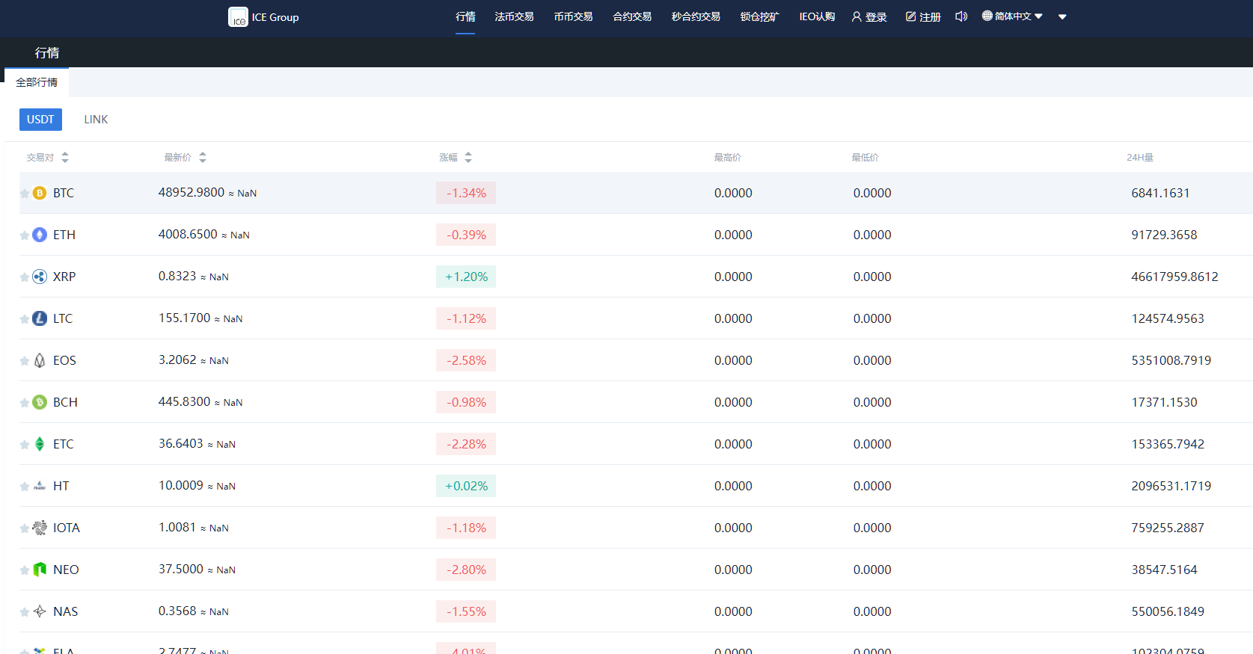Open IEO认购 in top navigation
Image resolution: width=1253 pixels, height=654 pixels.
tap(817, 16)
